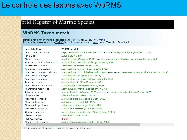Click the ScientificName column header
The height and width of the screenshot is (140, 187).
pos(34,49)
